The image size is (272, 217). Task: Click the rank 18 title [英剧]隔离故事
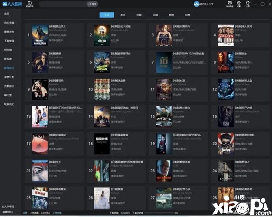click(x=120, y=135)
